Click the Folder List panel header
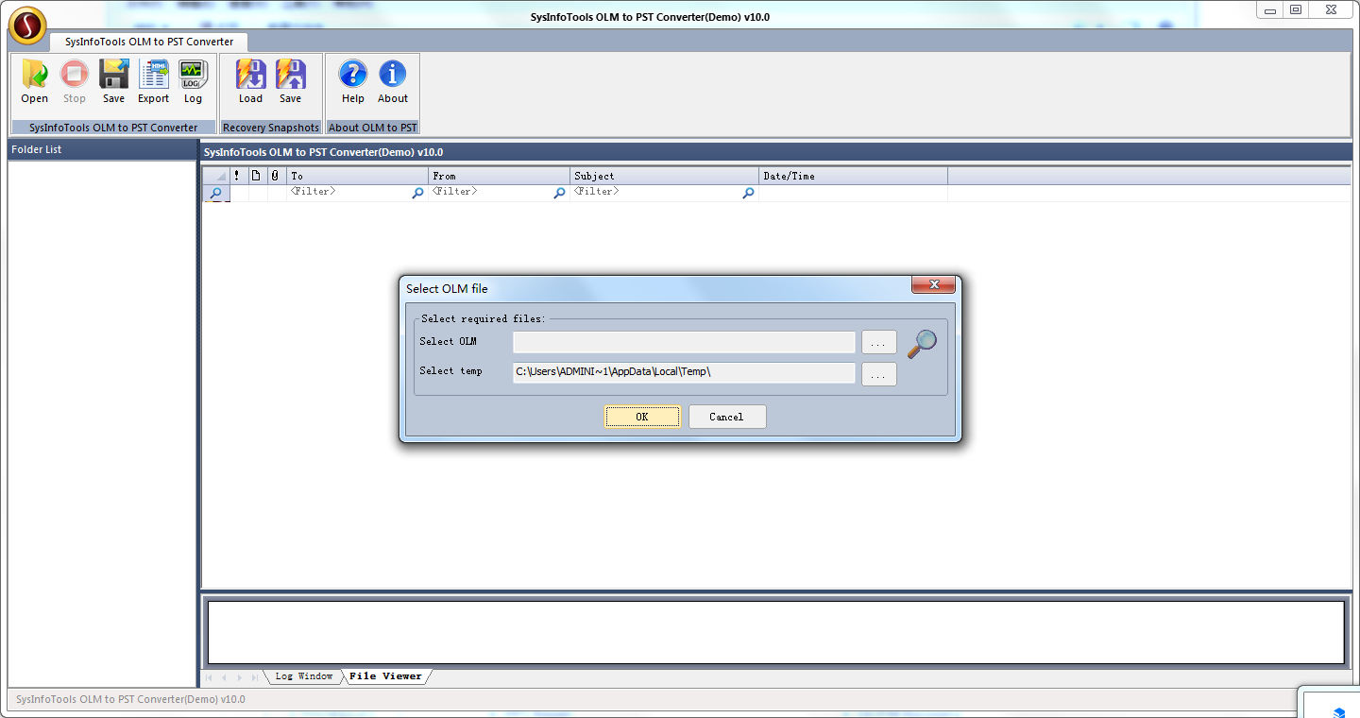This screenshot has height=718, width=1360. pyautogui.click(x=102, y=149)
